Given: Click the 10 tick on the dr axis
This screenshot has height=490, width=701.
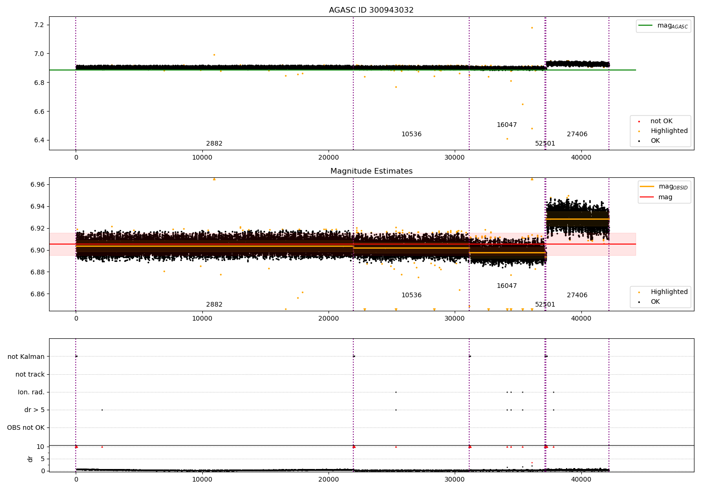Looking at the screenshot, I should pos(41,447).
